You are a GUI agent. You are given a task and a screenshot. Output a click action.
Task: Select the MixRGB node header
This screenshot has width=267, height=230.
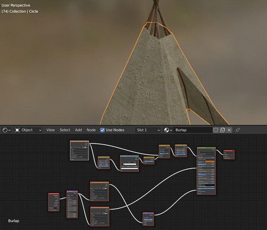[164, 146]
